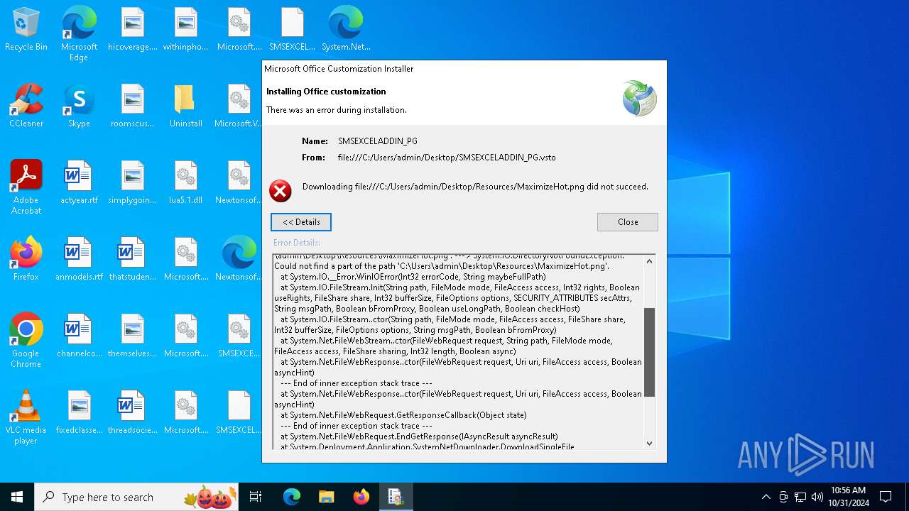909x511 pixels.
Task: Open the VLC media player shortcut
Action: [26, 417]
